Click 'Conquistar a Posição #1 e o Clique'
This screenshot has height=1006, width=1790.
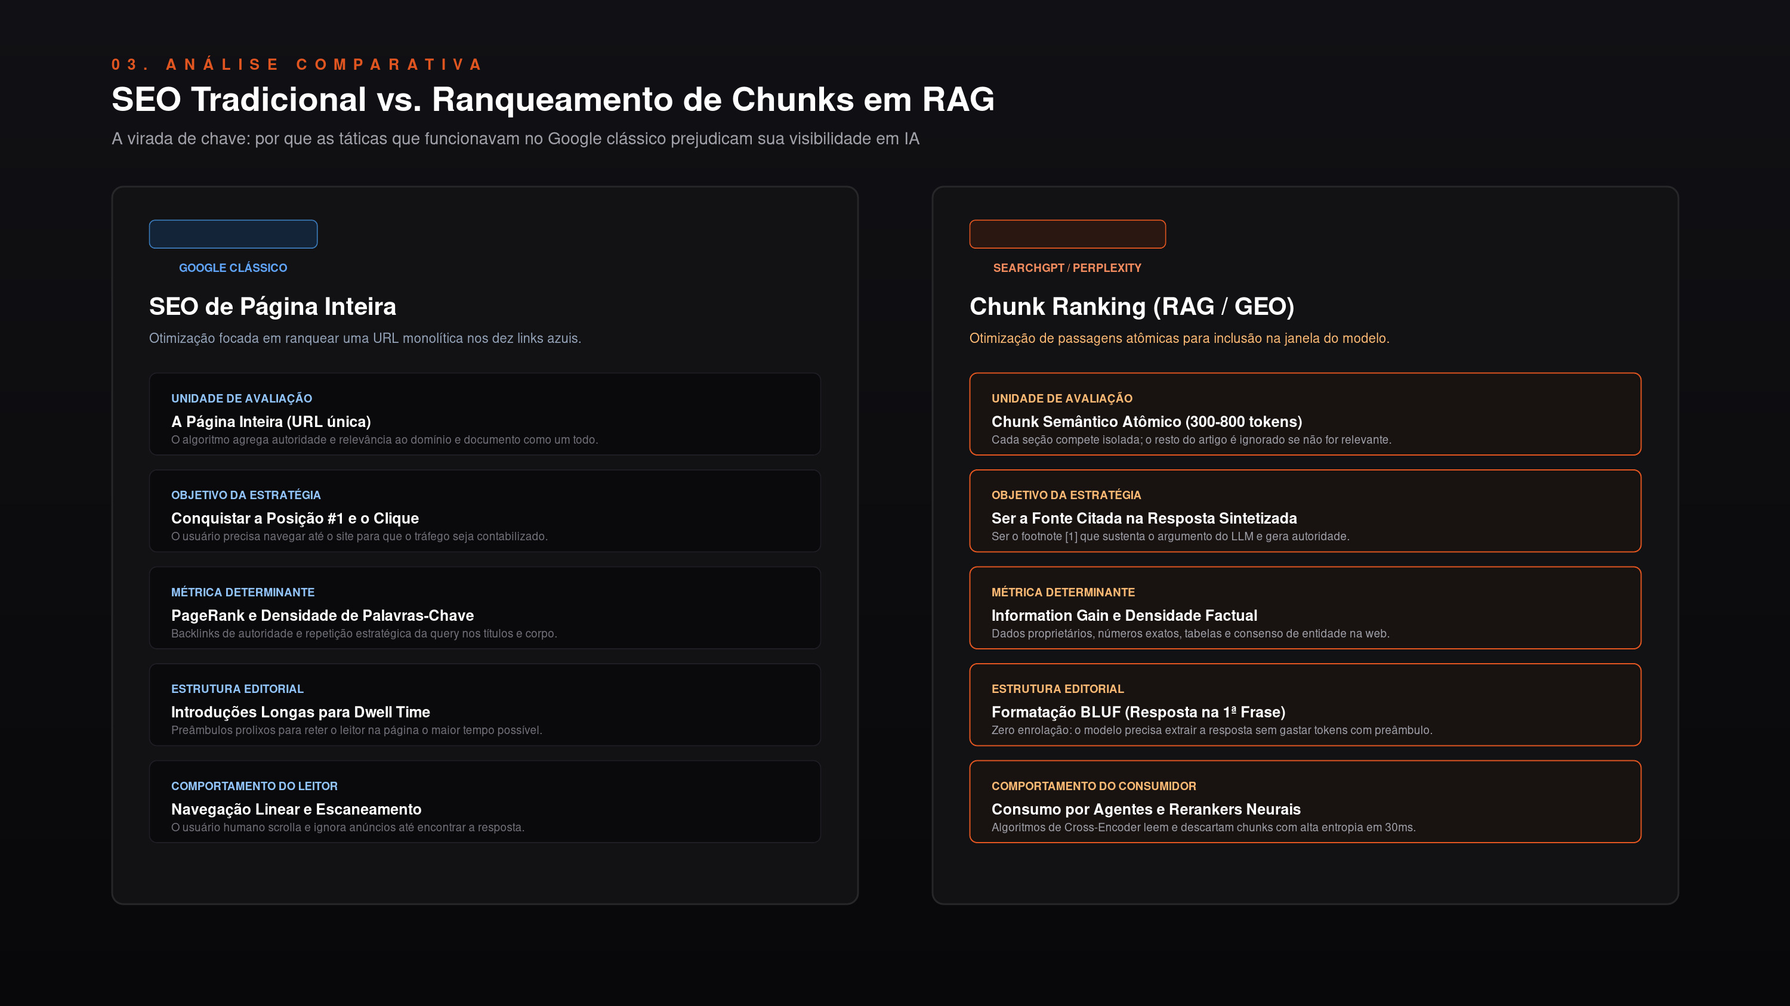[x=295, y=518]
